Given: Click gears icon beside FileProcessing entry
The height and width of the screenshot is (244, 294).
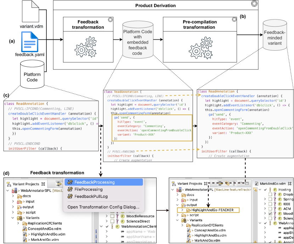Looking at the screenshot, I should (x=70, y=189).
